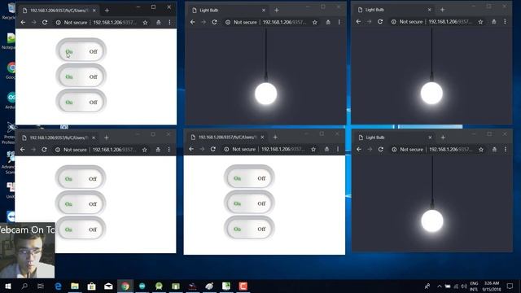Open new tab in bottom-left switch window
Image resolution: width=521 pixels, height=293 pixels.
(107, 138)
